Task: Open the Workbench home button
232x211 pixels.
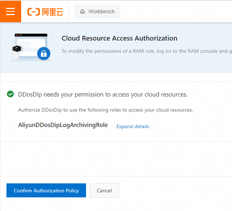Action: pyautogui.click(x=97, y=11)
